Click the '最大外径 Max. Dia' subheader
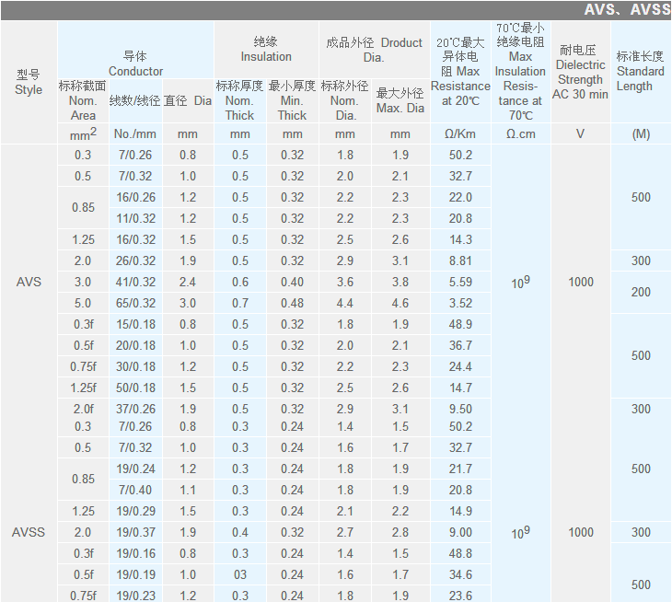Viewport: 672px width, 602px height. (400, 100)
